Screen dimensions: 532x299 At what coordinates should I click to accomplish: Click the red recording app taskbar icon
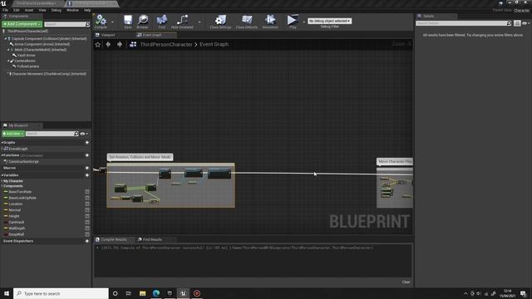tap(197, 293)
